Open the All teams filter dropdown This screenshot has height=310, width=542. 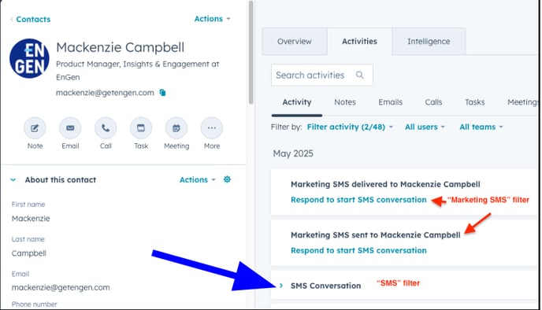point(481,127)
